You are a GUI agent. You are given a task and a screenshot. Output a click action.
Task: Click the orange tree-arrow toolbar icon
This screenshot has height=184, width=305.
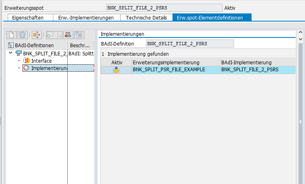[x=37, y=35]
